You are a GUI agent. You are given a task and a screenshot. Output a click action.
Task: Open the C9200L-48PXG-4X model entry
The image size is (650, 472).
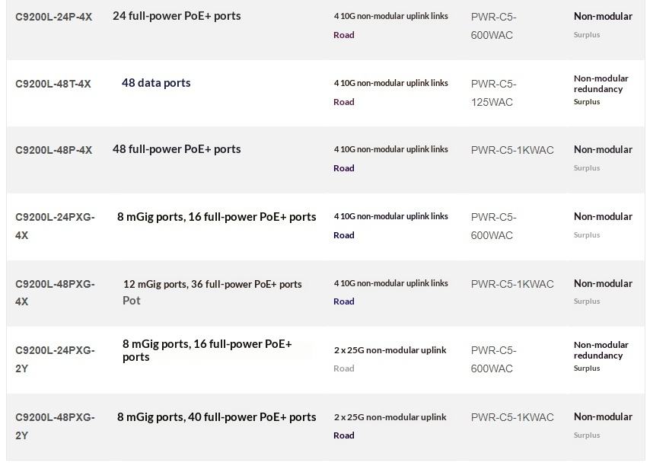coord(55,293)
